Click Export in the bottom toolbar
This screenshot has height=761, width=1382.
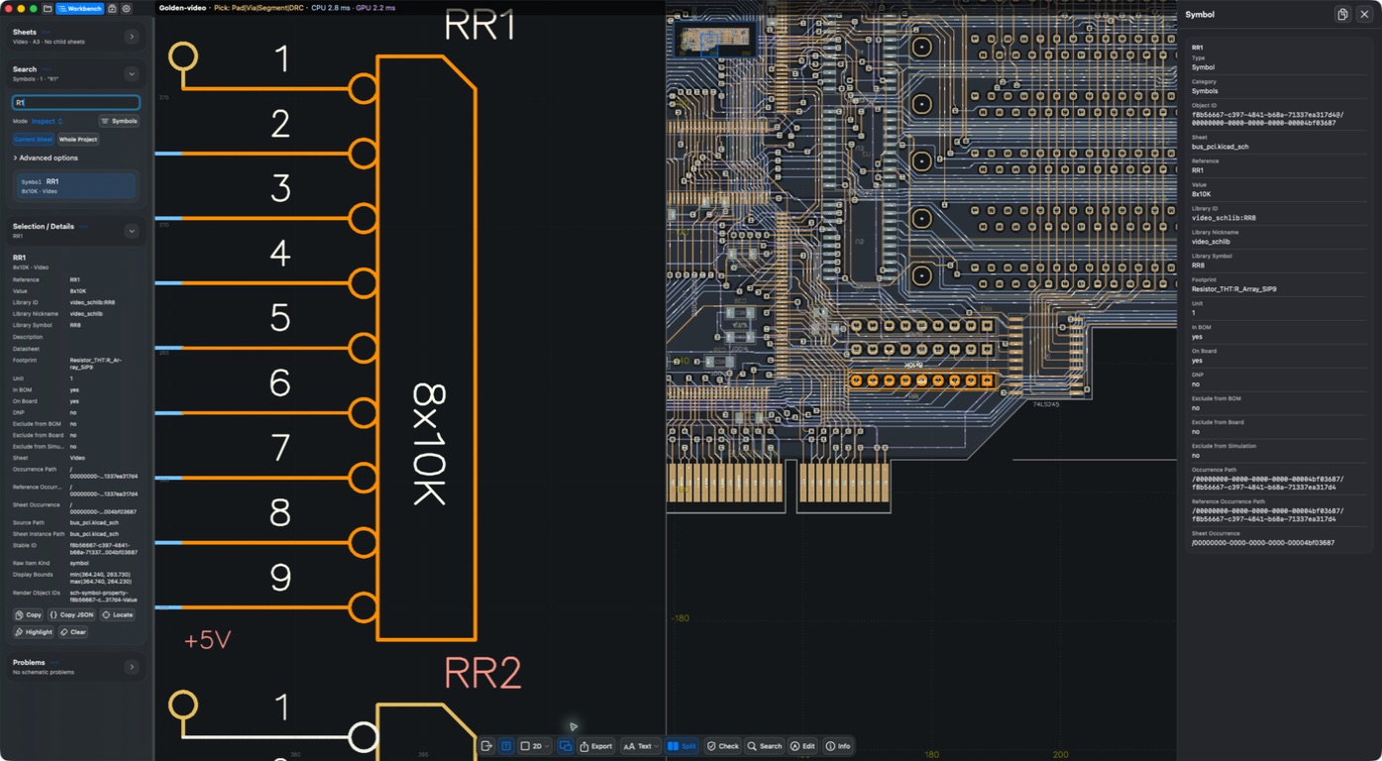click(596, 746)
